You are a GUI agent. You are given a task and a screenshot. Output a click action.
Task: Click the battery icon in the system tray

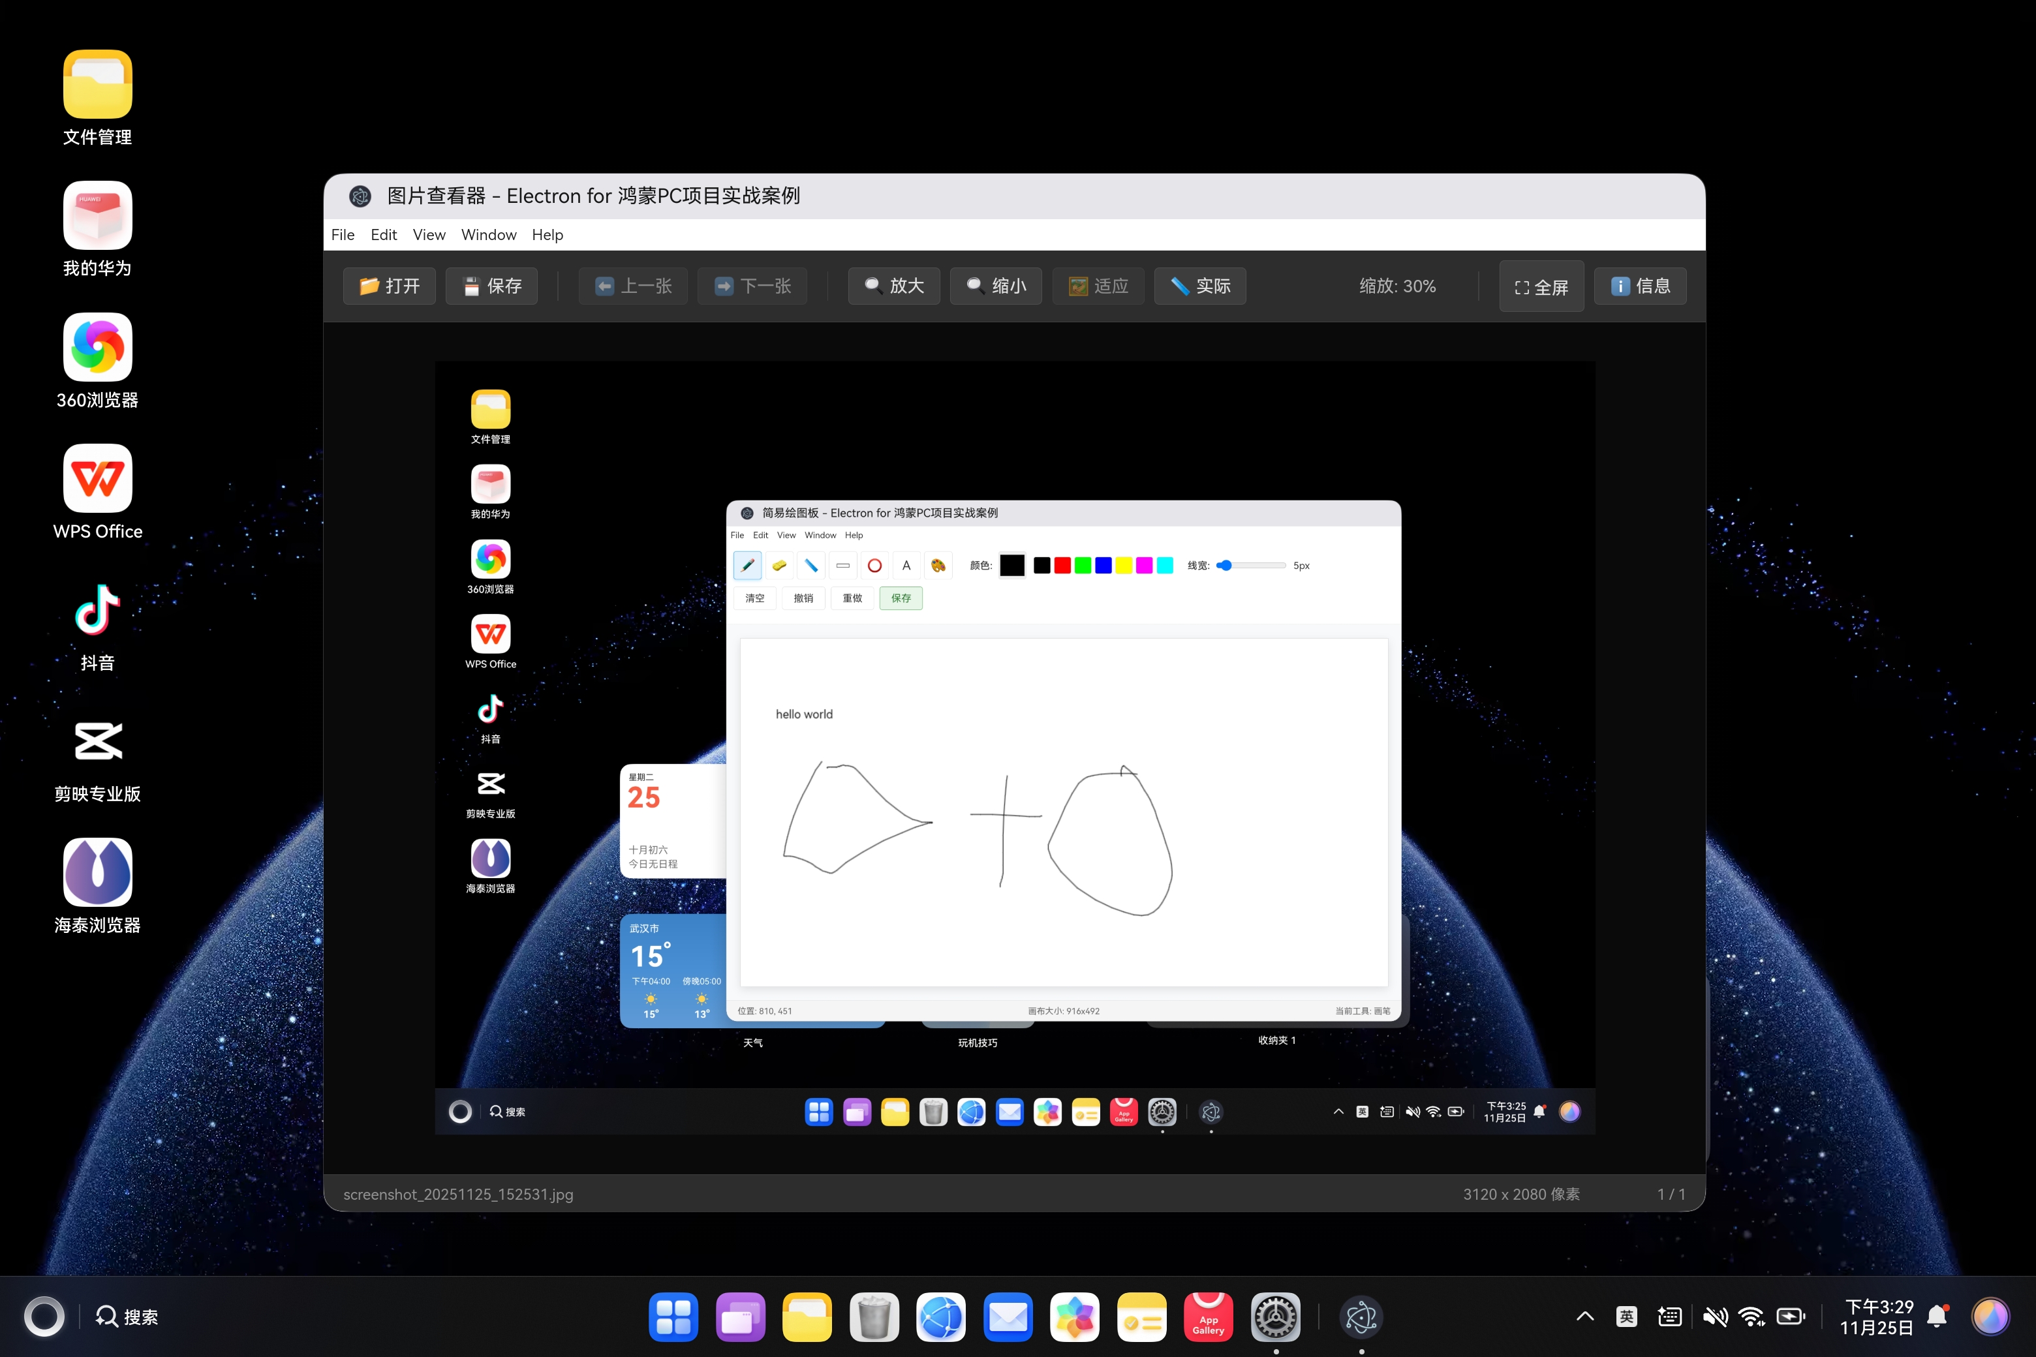point(1791,1317)
